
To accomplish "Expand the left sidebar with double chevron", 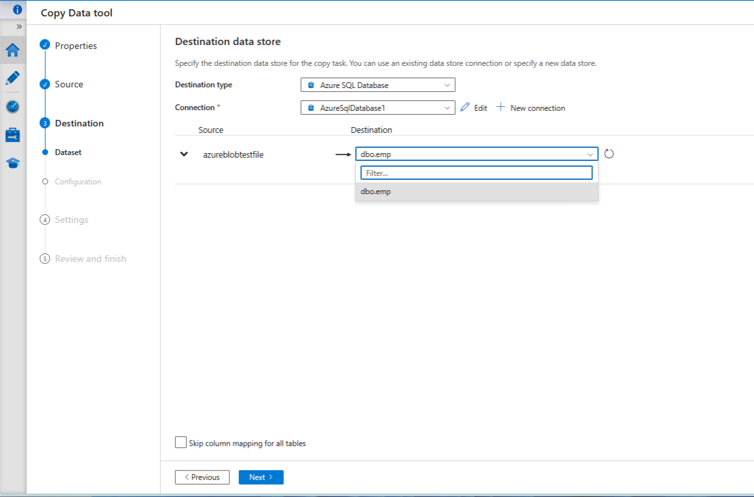I will (x=20, y=27).
